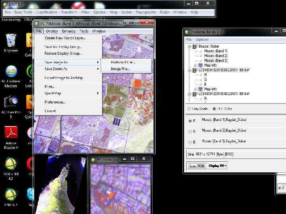Collapse first LC8160 file tree node
286x214 pixels.
[189, 70]
